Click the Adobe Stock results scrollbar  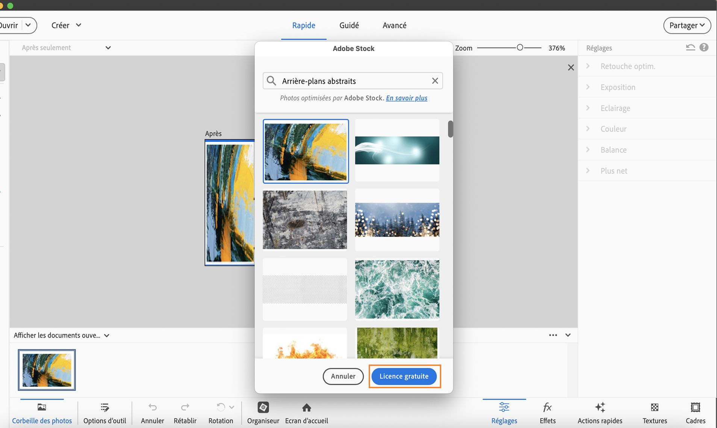[450, 129]
